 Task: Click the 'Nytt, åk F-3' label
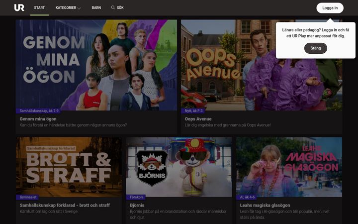(193, 111)
